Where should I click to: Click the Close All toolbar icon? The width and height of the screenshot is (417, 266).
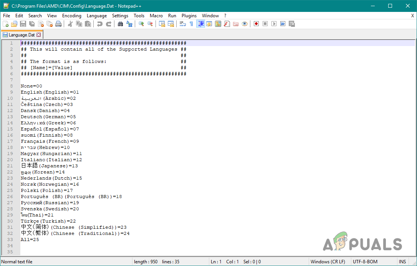coord(50,24)
